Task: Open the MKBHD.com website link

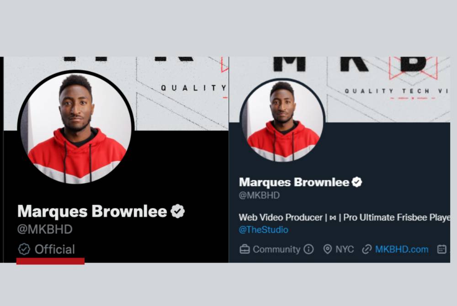Action: point(402,249)
